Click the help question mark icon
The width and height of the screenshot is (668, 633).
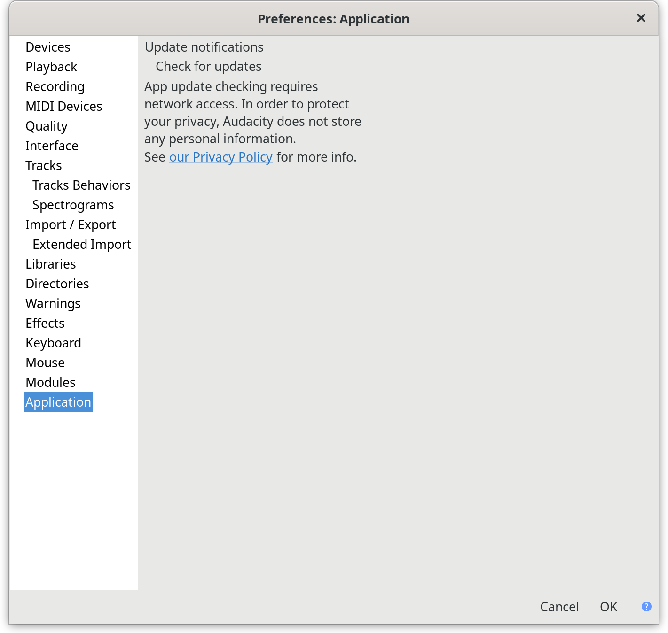pos(646,607)
